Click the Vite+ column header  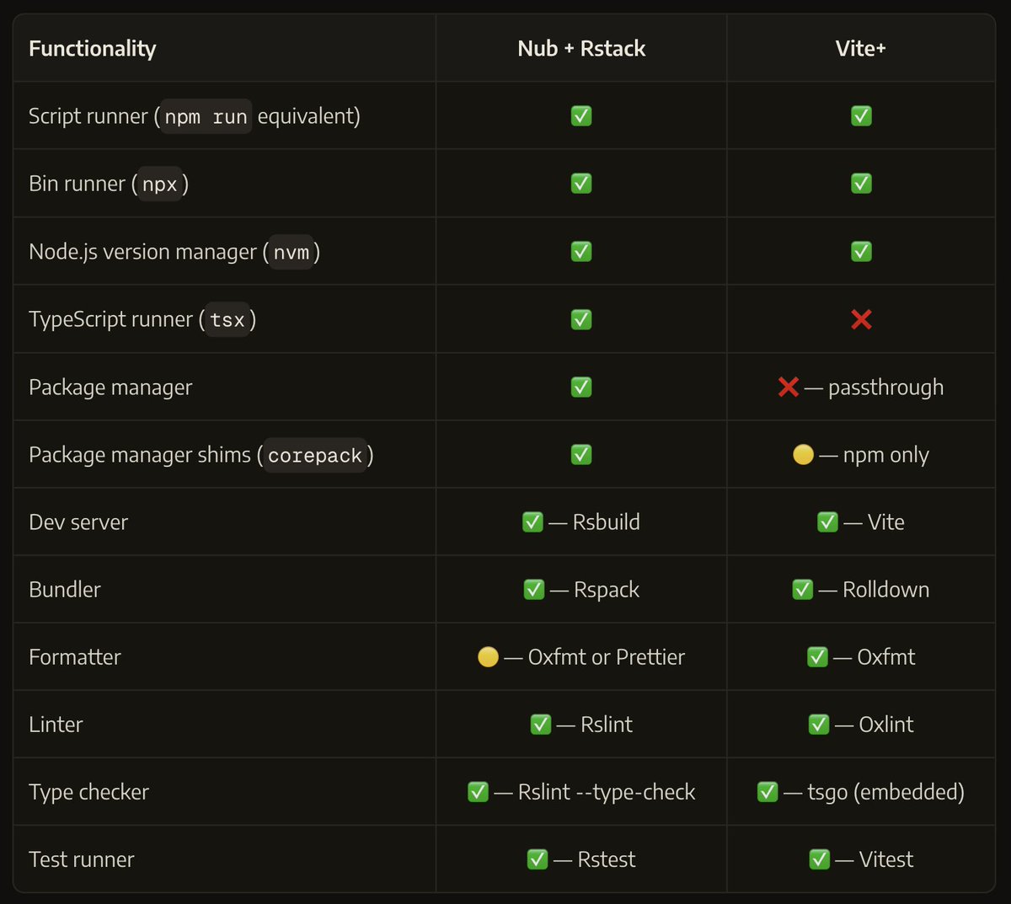coord(861,49)
